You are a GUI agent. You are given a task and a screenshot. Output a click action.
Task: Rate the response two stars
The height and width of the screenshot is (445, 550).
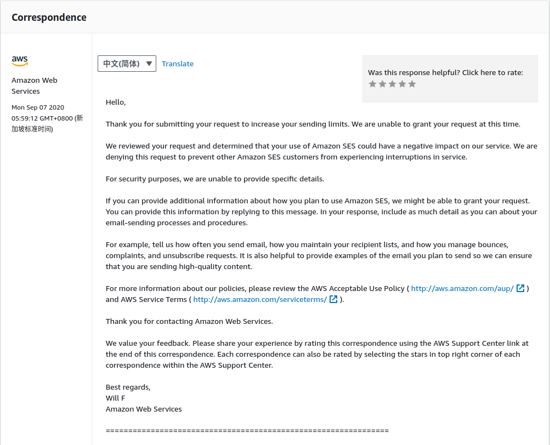click(x=383, y=84)
